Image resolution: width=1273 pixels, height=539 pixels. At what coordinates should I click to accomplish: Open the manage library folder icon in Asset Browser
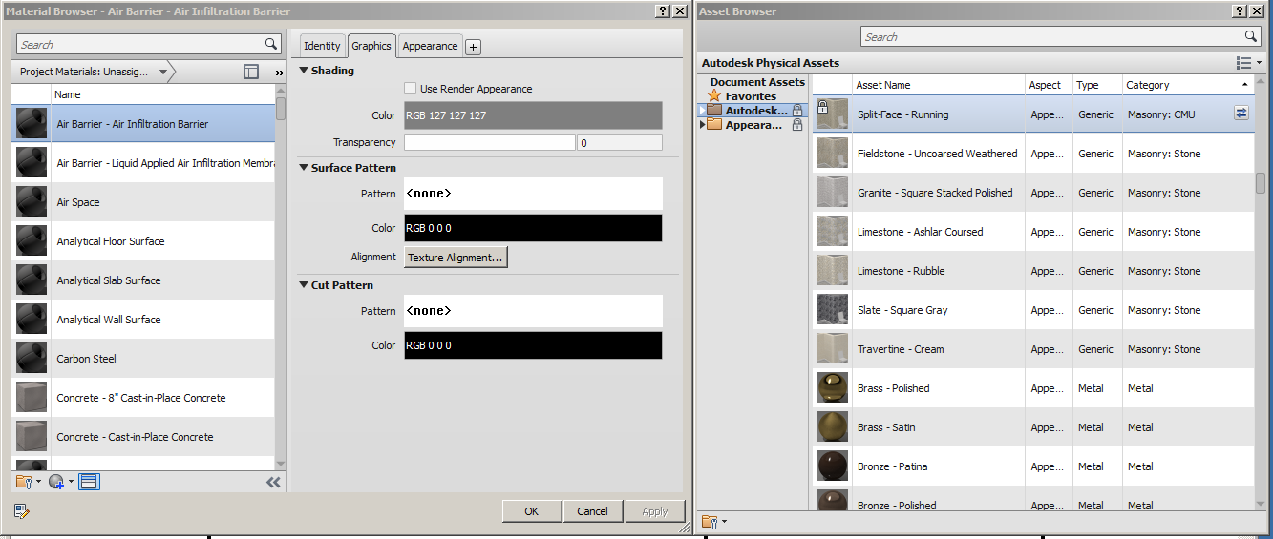[709, 521]
